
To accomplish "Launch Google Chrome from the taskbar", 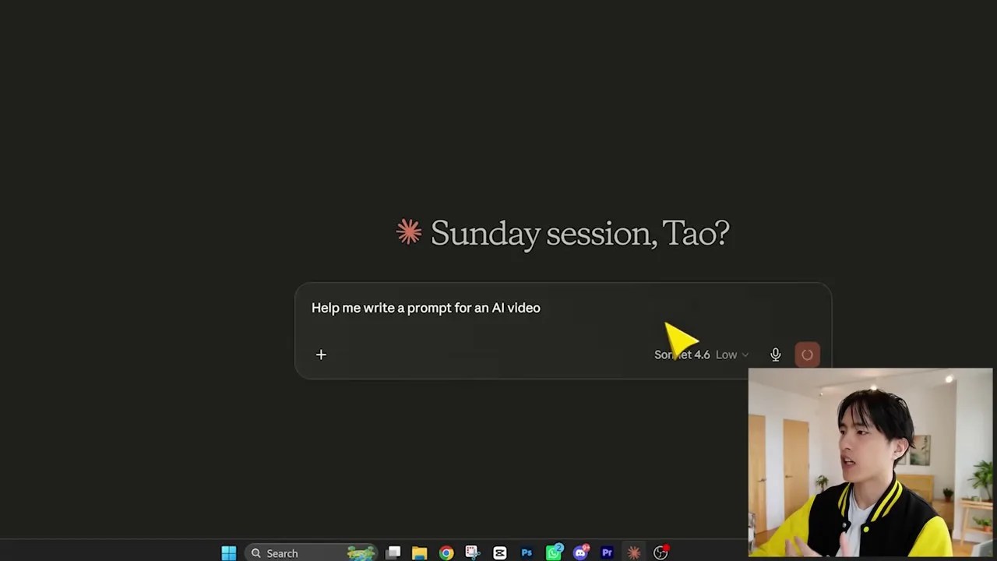I will [446, 553].
